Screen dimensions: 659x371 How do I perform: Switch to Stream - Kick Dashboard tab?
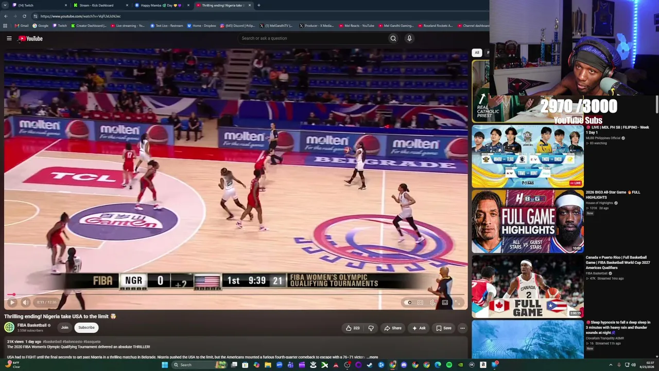click(x=100, y=5)
